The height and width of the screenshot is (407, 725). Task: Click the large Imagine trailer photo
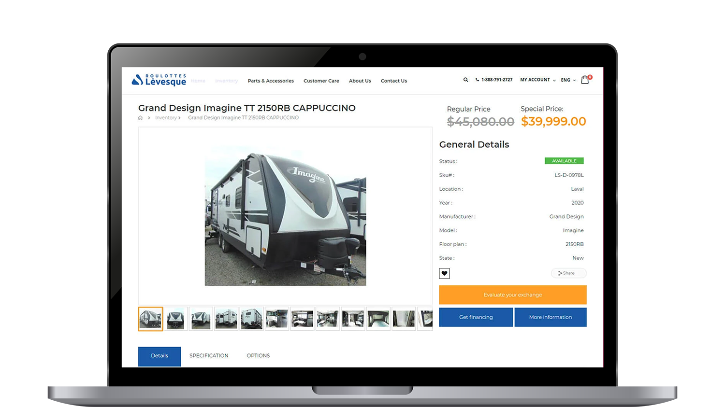(285, 216)
